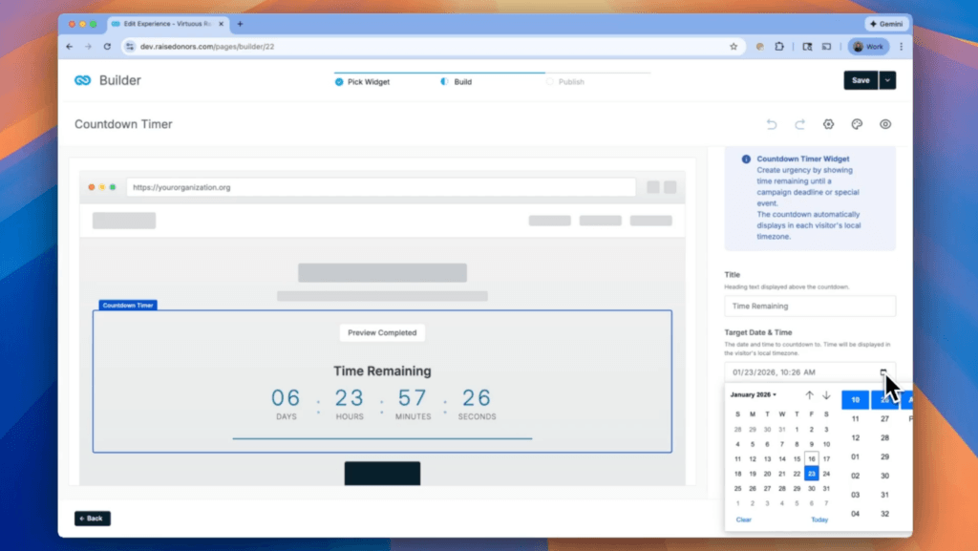Click the Title input field
This screenshot has height=551, width=978.
(810, 306)
